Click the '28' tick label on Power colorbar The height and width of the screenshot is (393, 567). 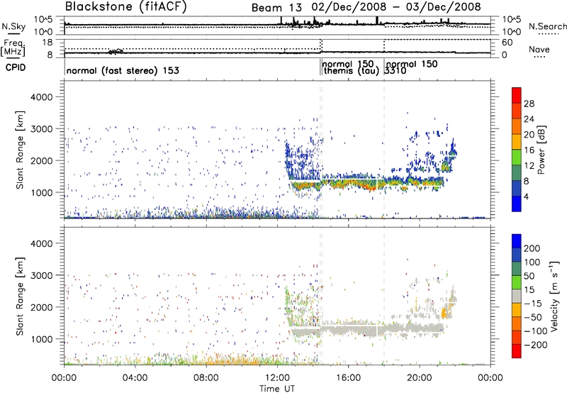(529, 104)
